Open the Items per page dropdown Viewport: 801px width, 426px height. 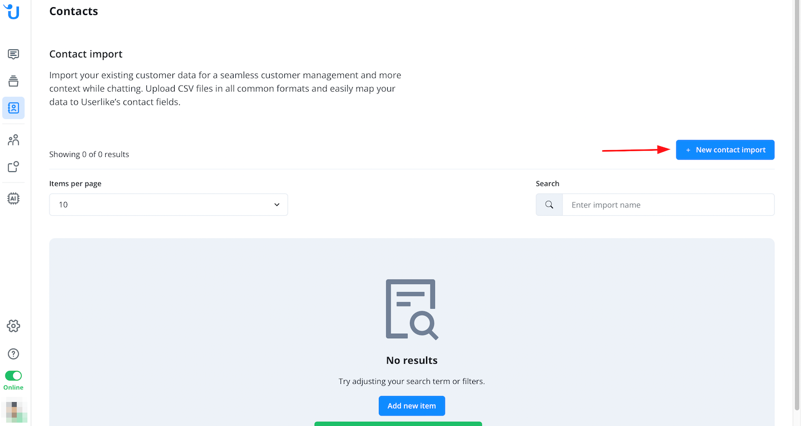(168, 205)
